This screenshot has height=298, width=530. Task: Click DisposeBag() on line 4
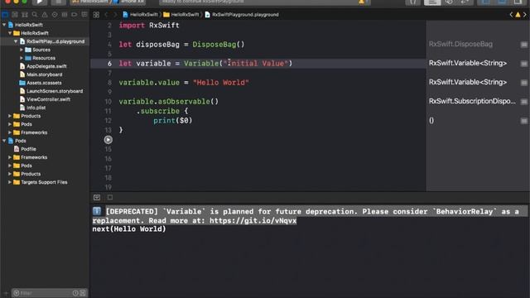(219, 44)
